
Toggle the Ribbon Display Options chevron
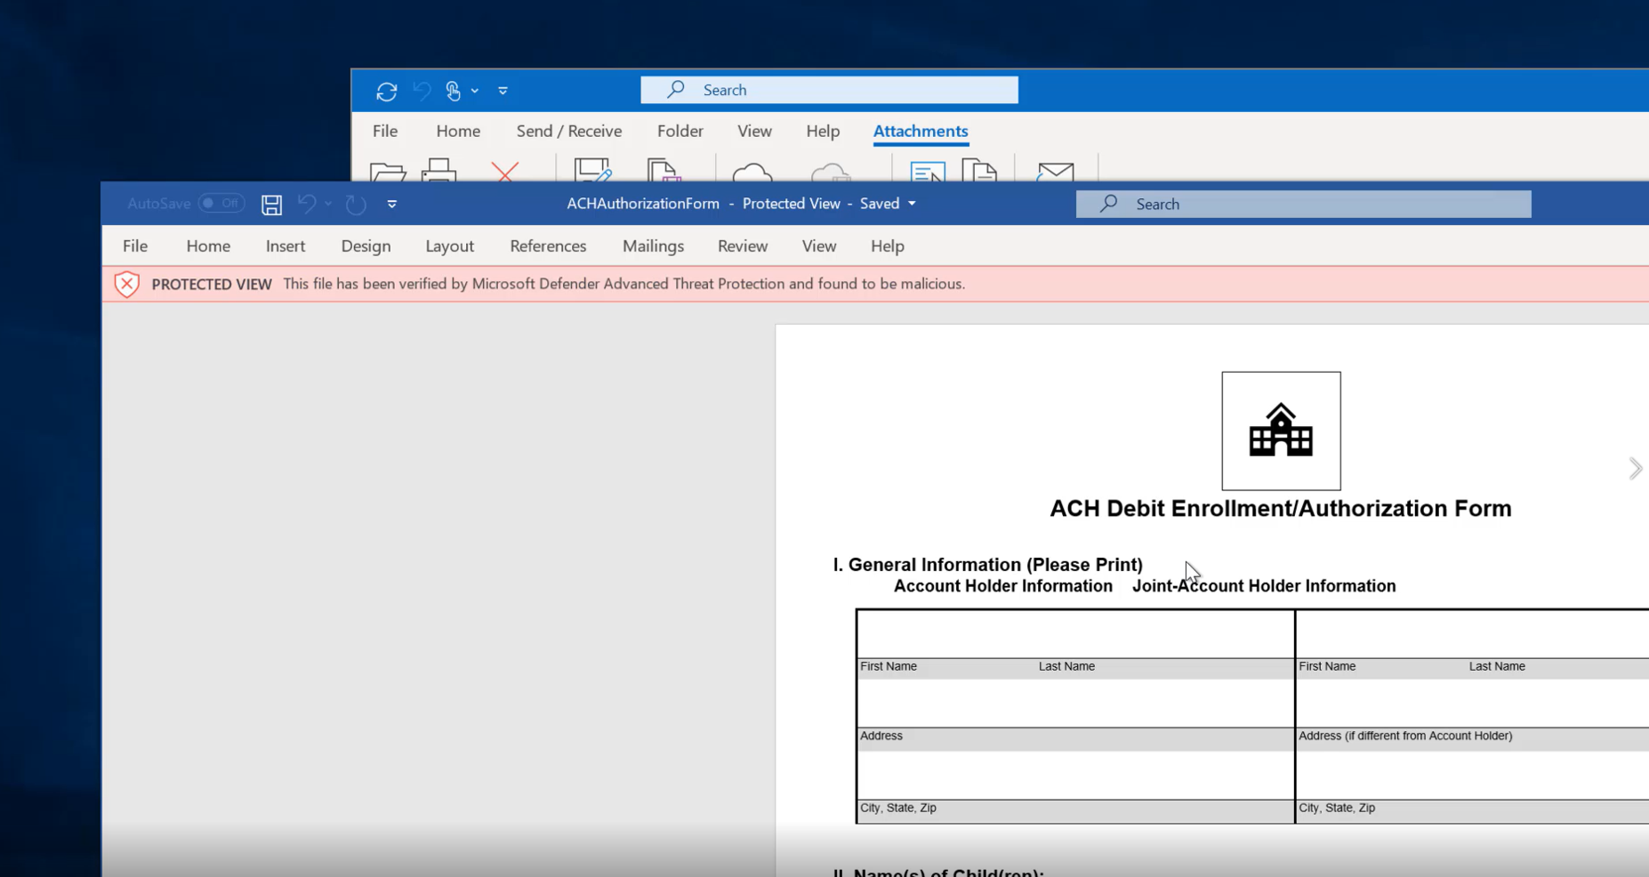[x=391, y=204]
